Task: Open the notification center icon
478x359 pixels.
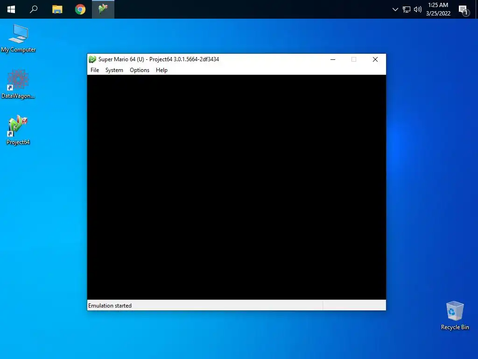Action: tap(464, 10)
